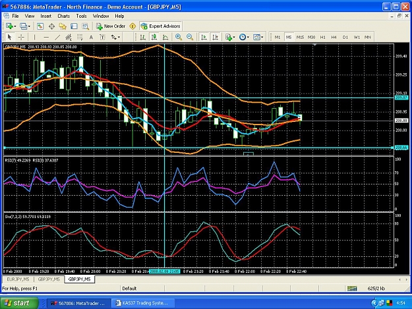Switch to M1 timeframe

tap(278, 38)
